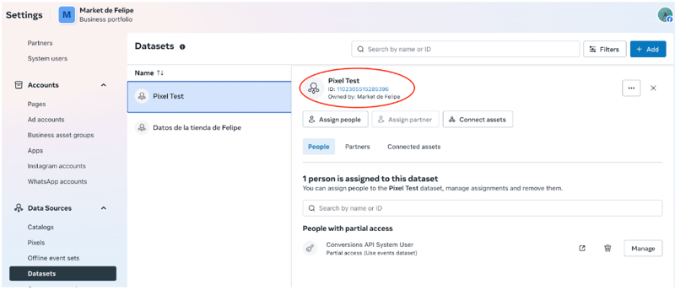This screenshot has height=306, width=675.
Task: Sort datasets by the Name arrows
Action: coord(160,73)
